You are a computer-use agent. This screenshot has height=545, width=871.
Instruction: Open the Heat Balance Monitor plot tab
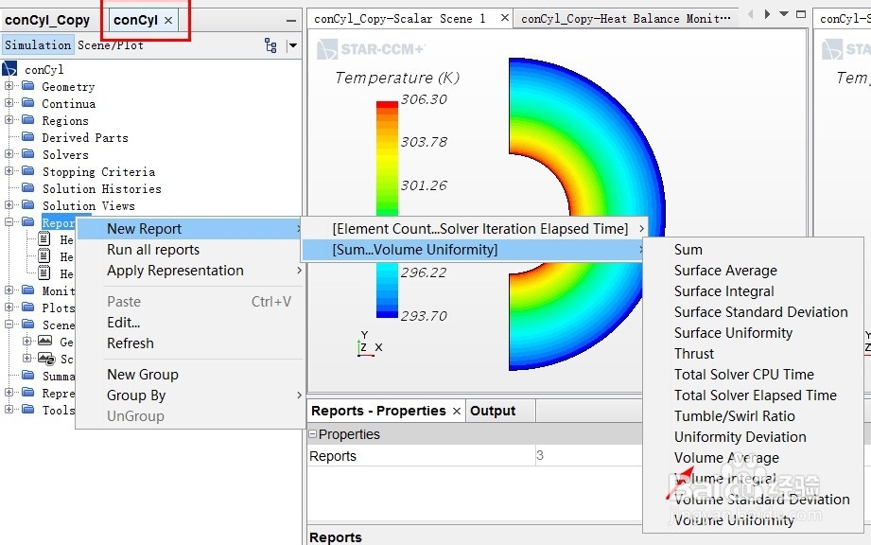pos(625,19)
